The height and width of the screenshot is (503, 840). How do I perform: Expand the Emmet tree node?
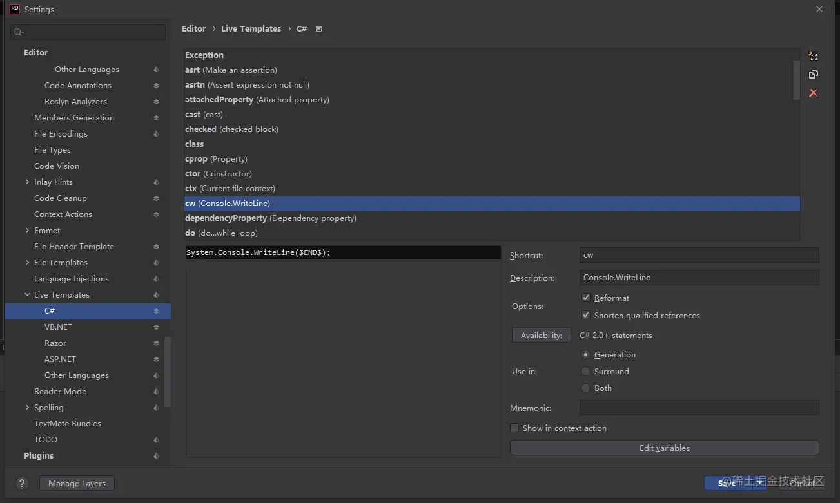click(27, 231)
